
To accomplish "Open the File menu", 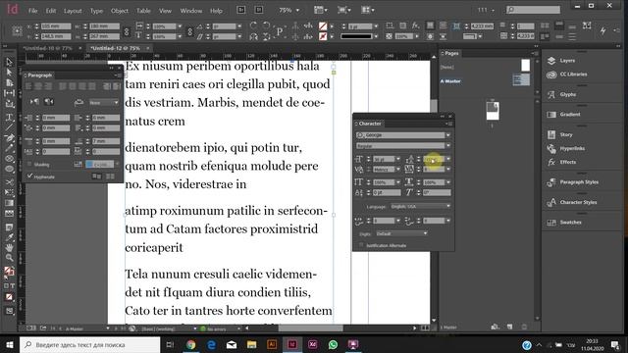I will click(x=32, y=11).
